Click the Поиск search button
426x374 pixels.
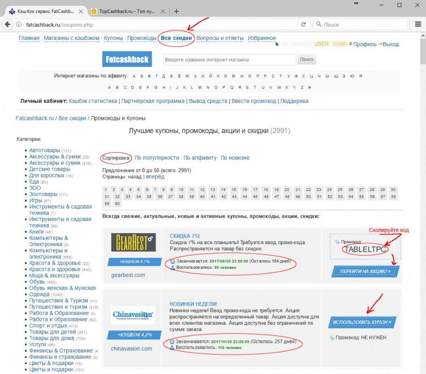pyautogui.click(x=307, y=59)
